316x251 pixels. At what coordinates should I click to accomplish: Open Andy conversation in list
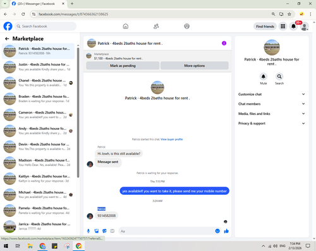pyautogui.click(x=38, y=131)
